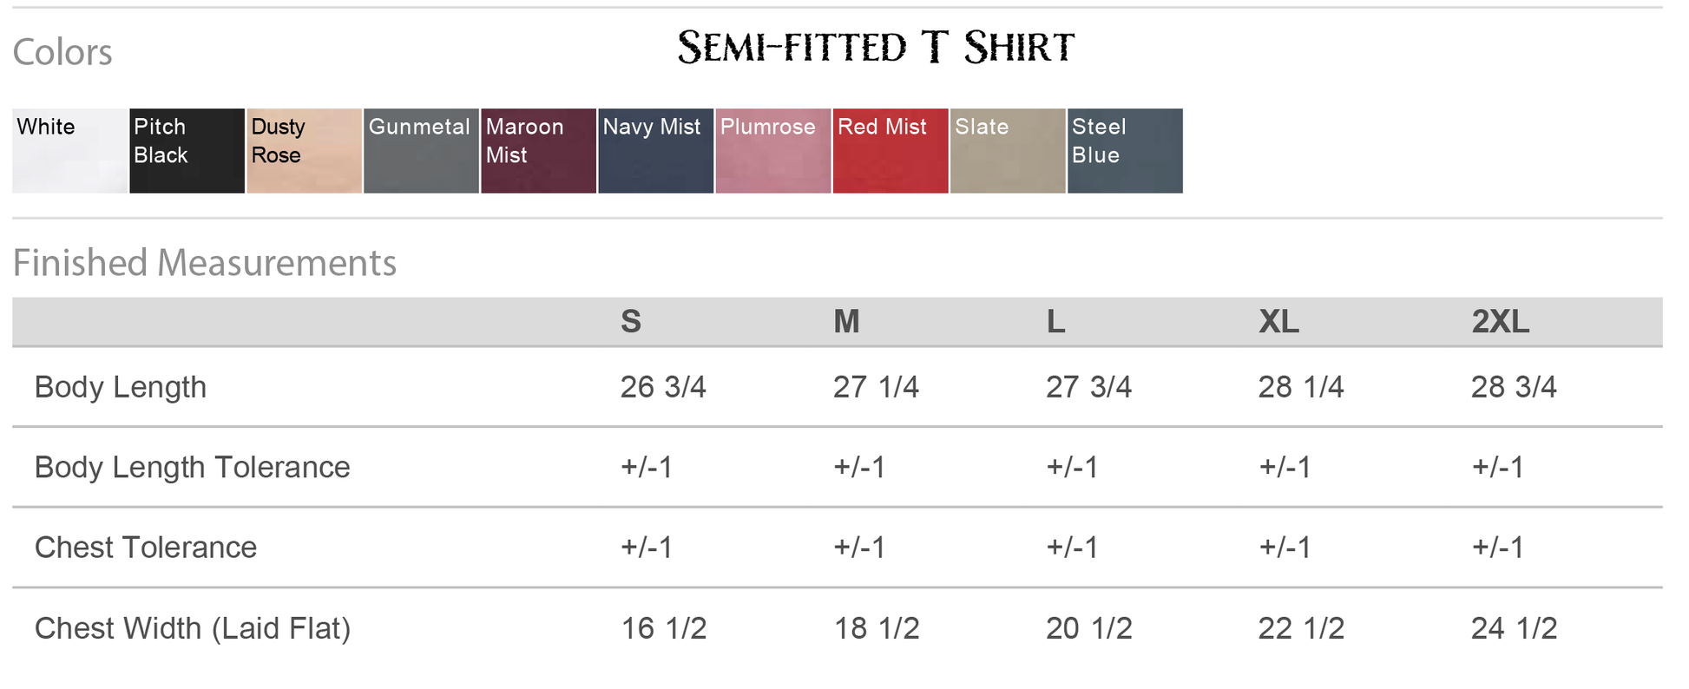Select the Plumrose color swatch
The height and width of the screenshot is (689, 1689).
point(772,150)
